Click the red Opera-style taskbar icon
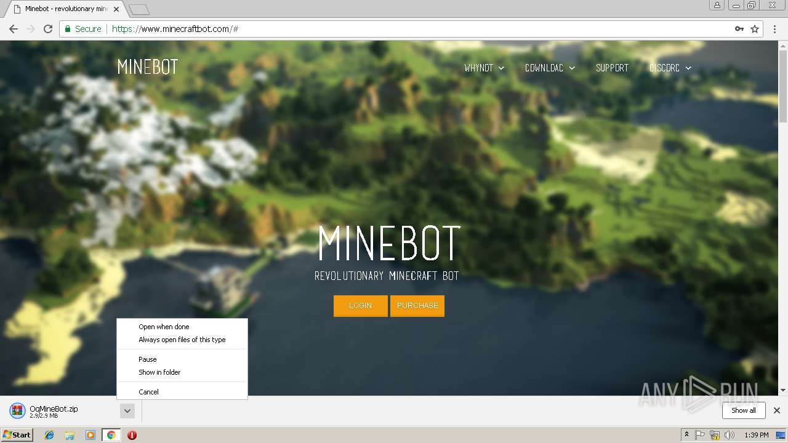 pyautogui.click(x=132, y=435)
